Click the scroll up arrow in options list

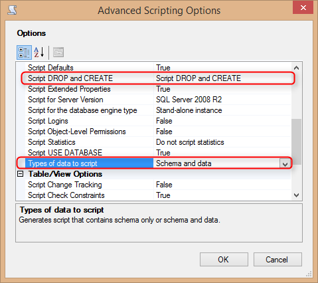coord(297,68)
